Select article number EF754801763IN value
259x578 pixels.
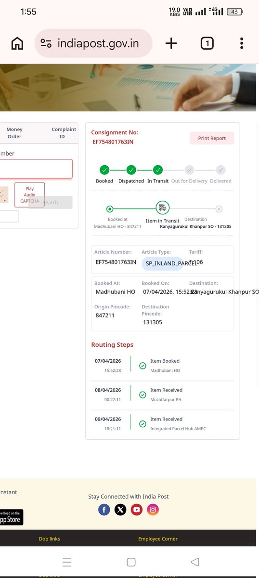coord(116,263)
